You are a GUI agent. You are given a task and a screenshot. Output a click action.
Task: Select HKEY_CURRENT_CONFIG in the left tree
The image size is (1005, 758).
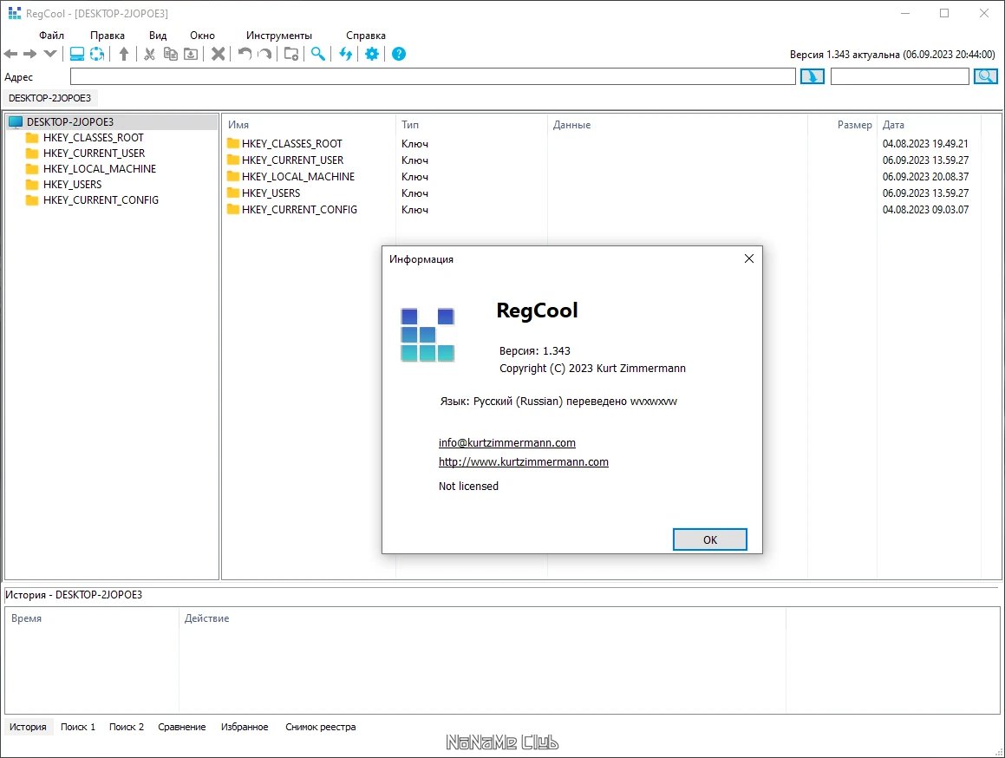[x=101, y=200]
